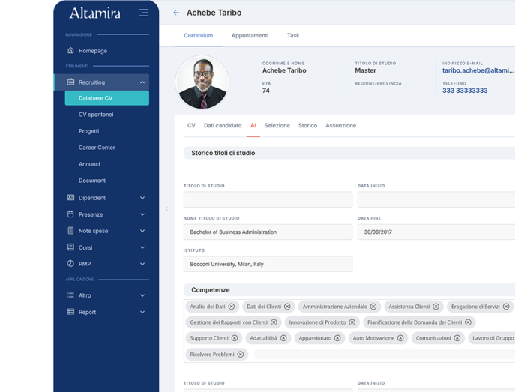Screen dimensions: 515x392
Task: Open Annunci in the sidebar
Action: 89,164
